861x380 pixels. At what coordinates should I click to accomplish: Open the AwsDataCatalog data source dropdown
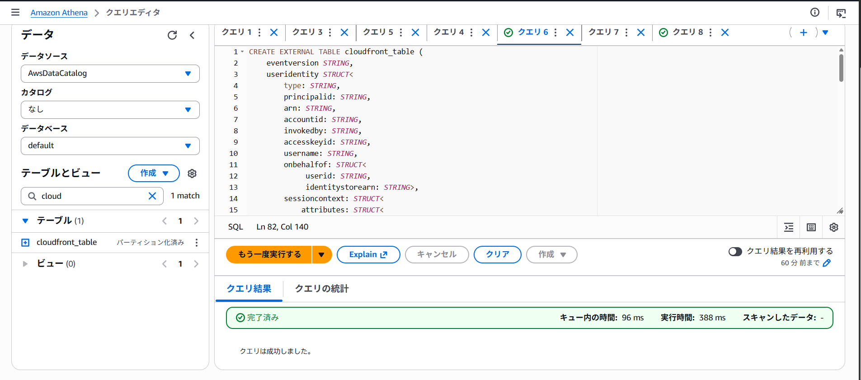coord(110,74)
